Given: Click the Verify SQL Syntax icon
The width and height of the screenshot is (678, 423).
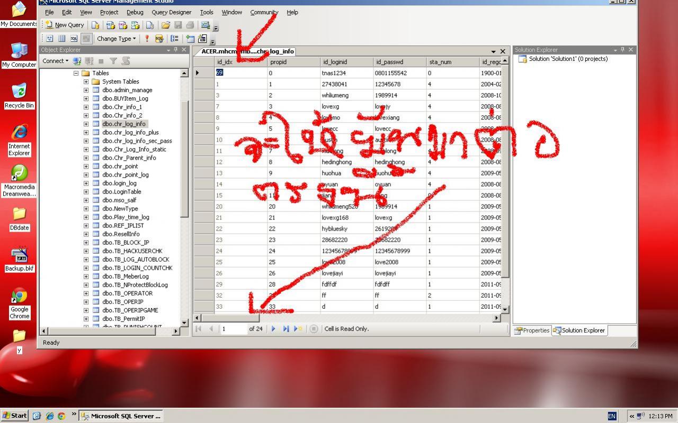Looking at the screenshot, I should point(159,39).
